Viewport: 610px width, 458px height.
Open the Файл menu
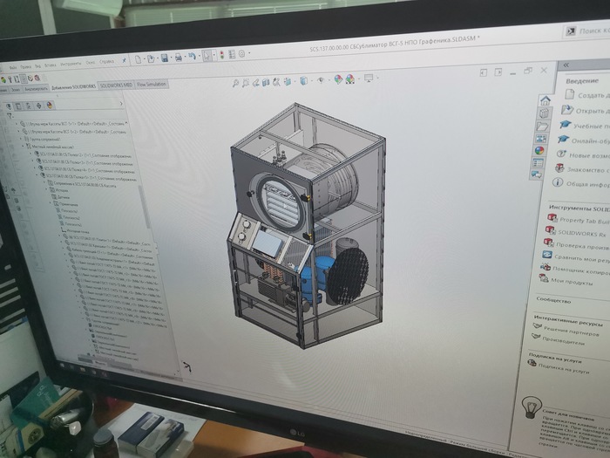point(13,67)
